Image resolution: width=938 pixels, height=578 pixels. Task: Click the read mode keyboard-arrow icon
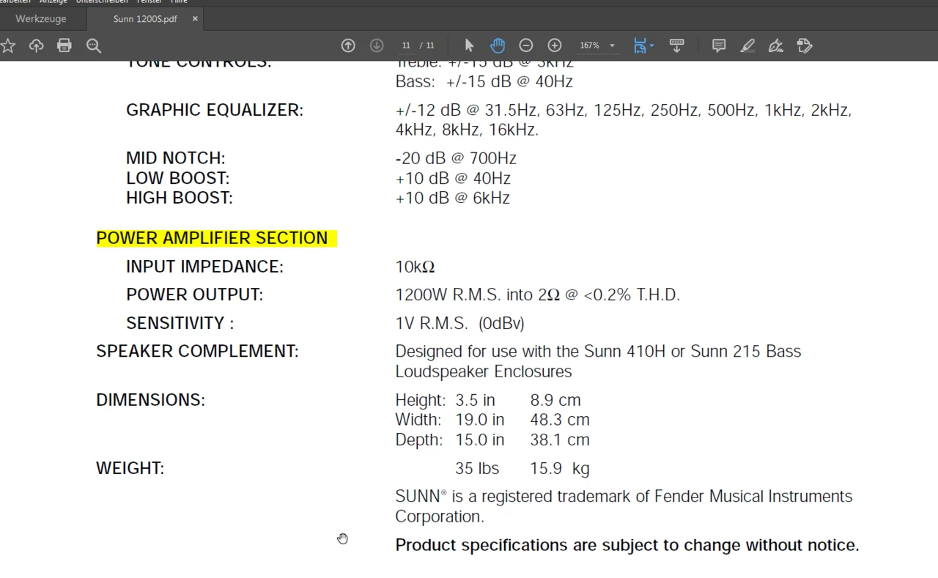coord(676,45)
